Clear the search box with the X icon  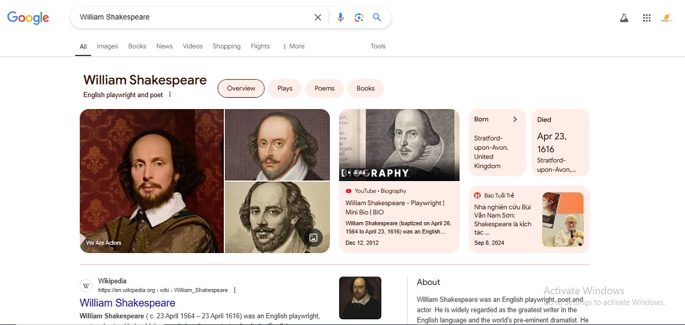coord(318,17)
